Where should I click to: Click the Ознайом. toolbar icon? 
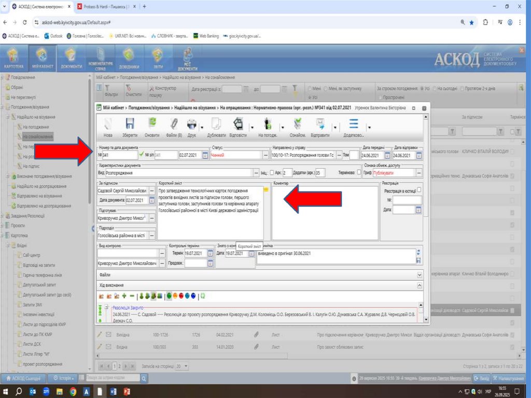[297, 125]
